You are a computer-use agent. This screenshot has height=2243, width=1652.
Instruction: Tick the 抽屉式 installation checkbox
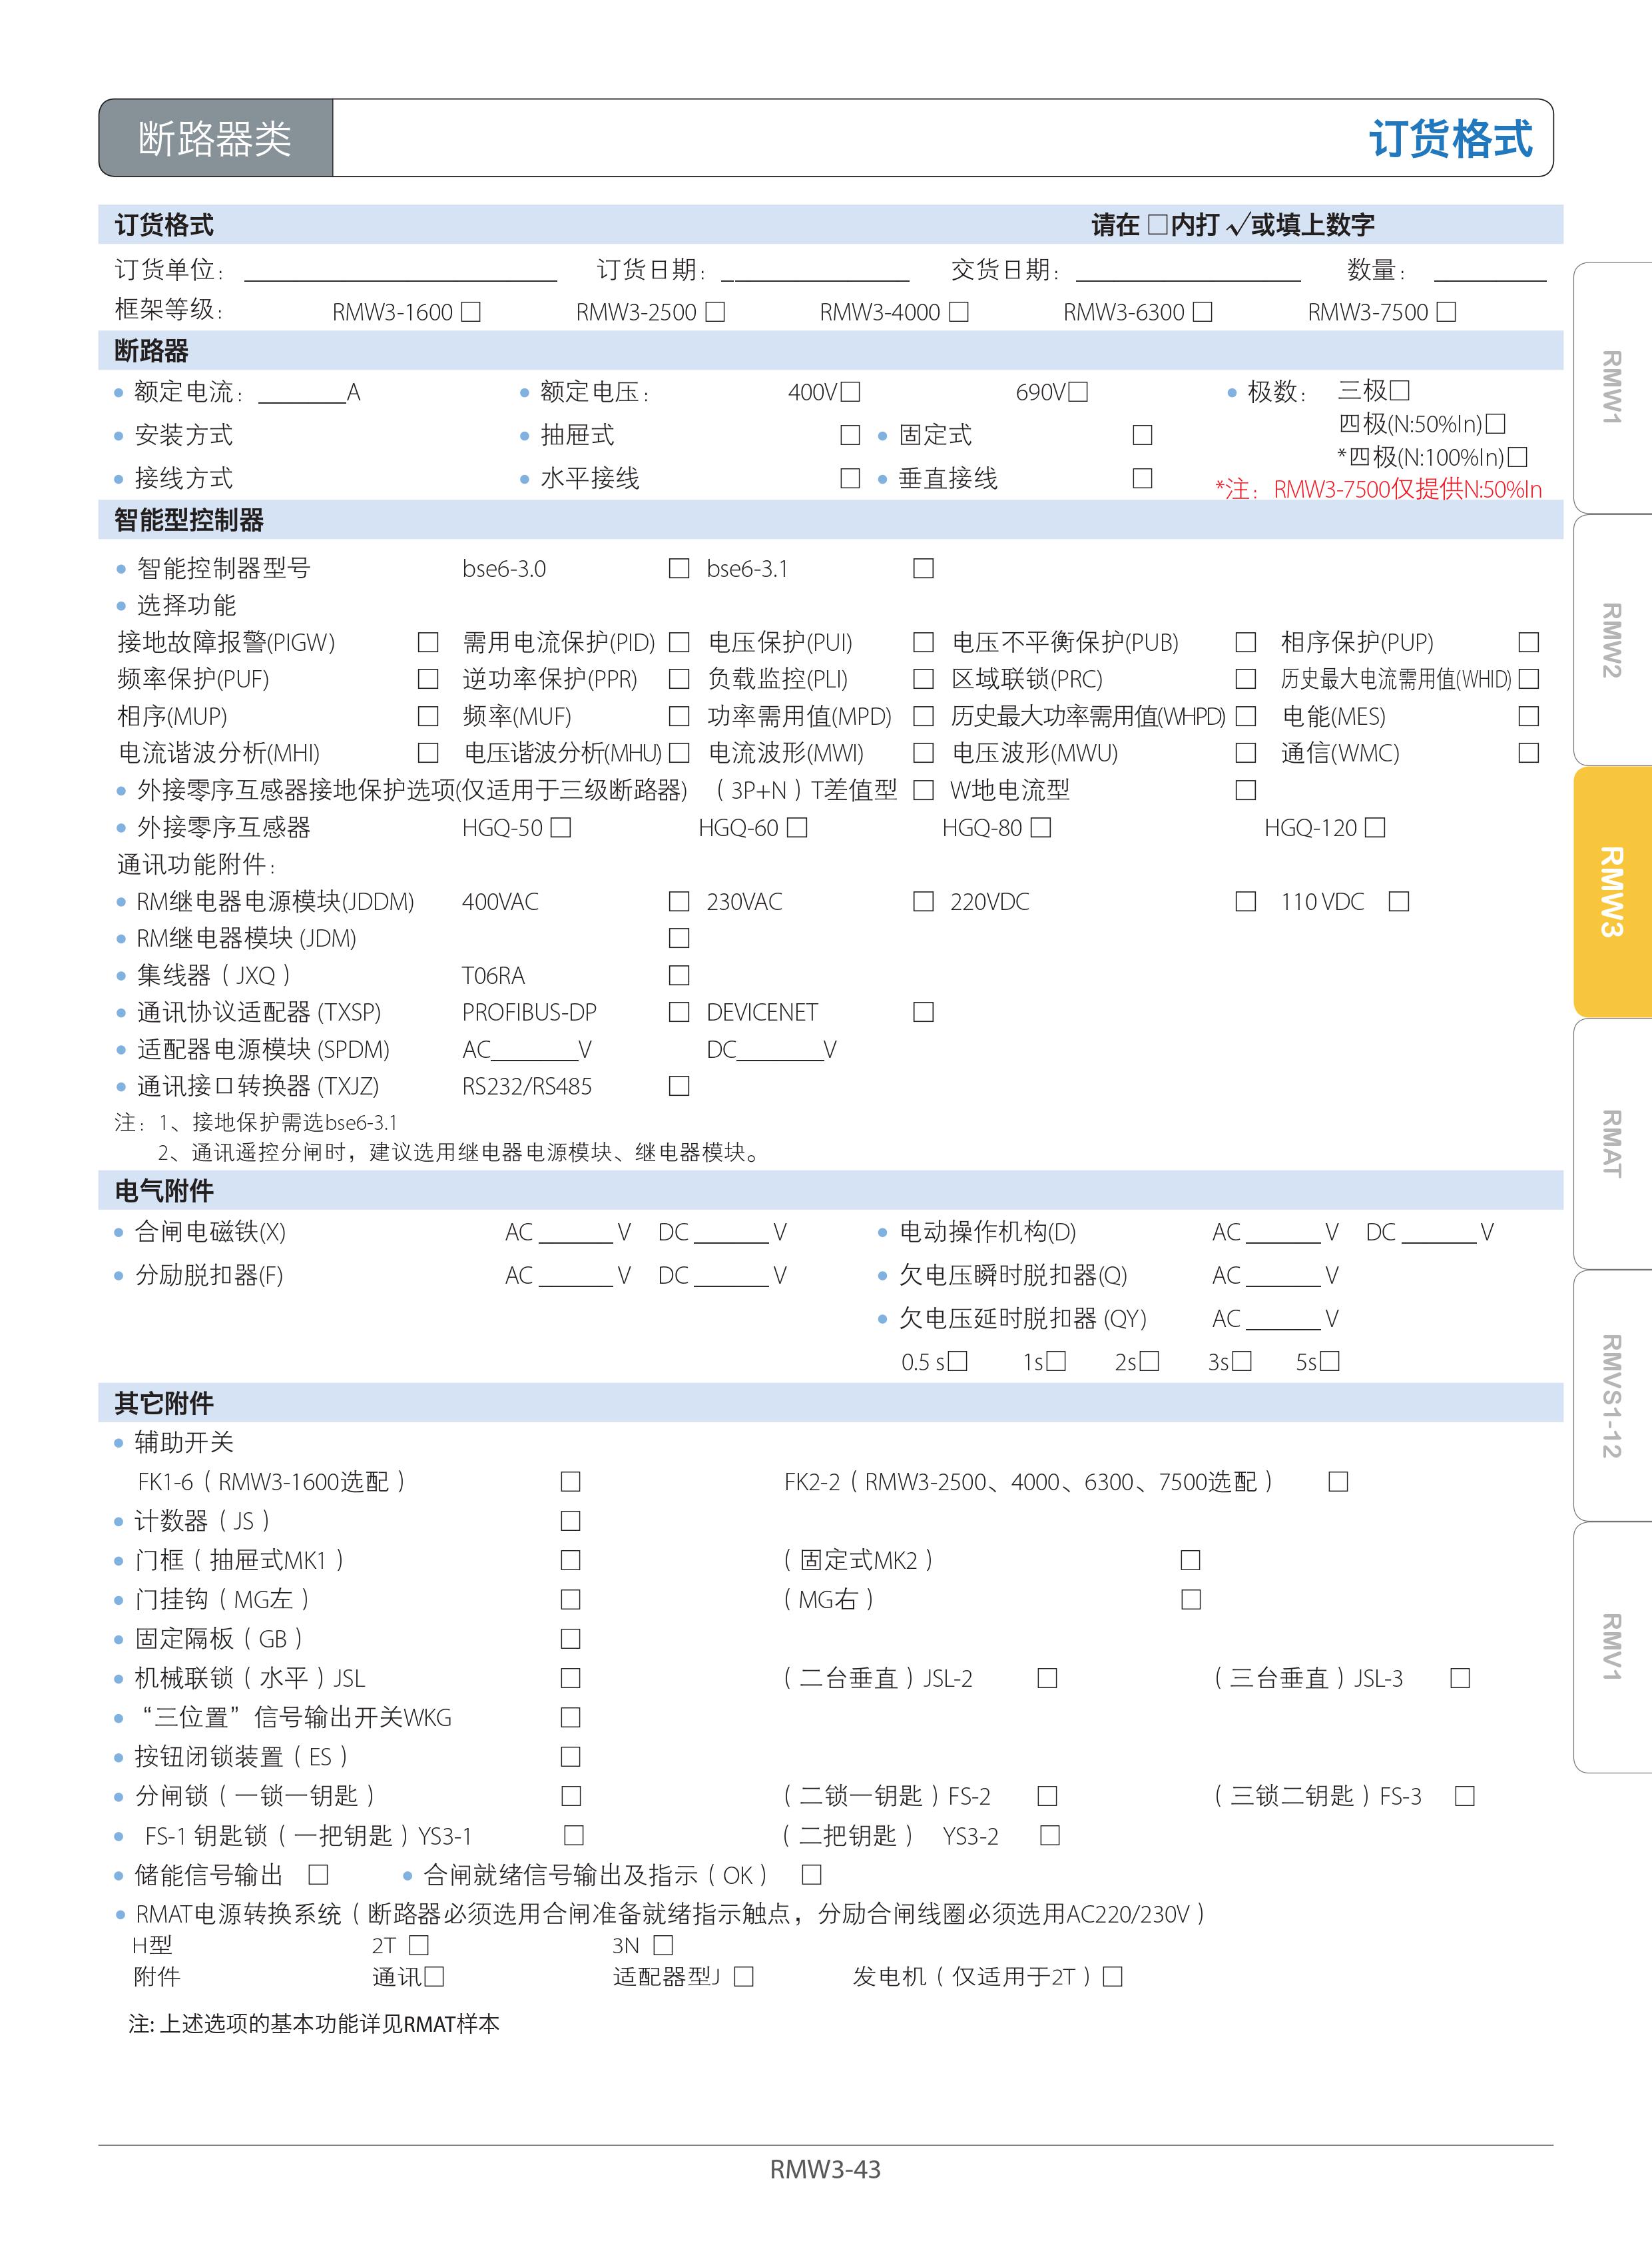tap(850, 435)
